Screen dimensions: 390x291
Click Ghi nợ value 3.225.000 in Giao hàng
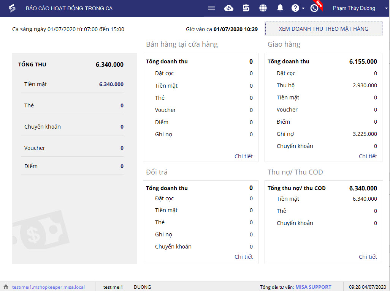pos(365,134)
